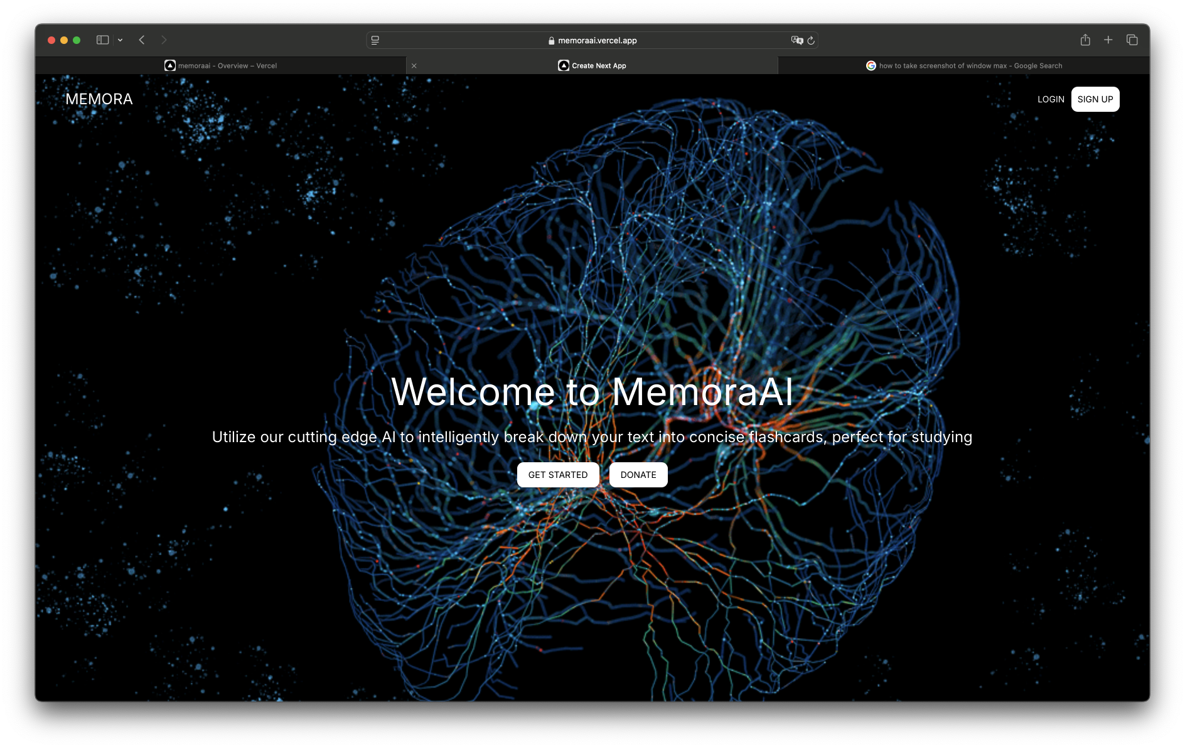The image size is (1185, 748).
Task: Click the translate icon in address bar
Action: pyautogui.click(x=796, y=40)
